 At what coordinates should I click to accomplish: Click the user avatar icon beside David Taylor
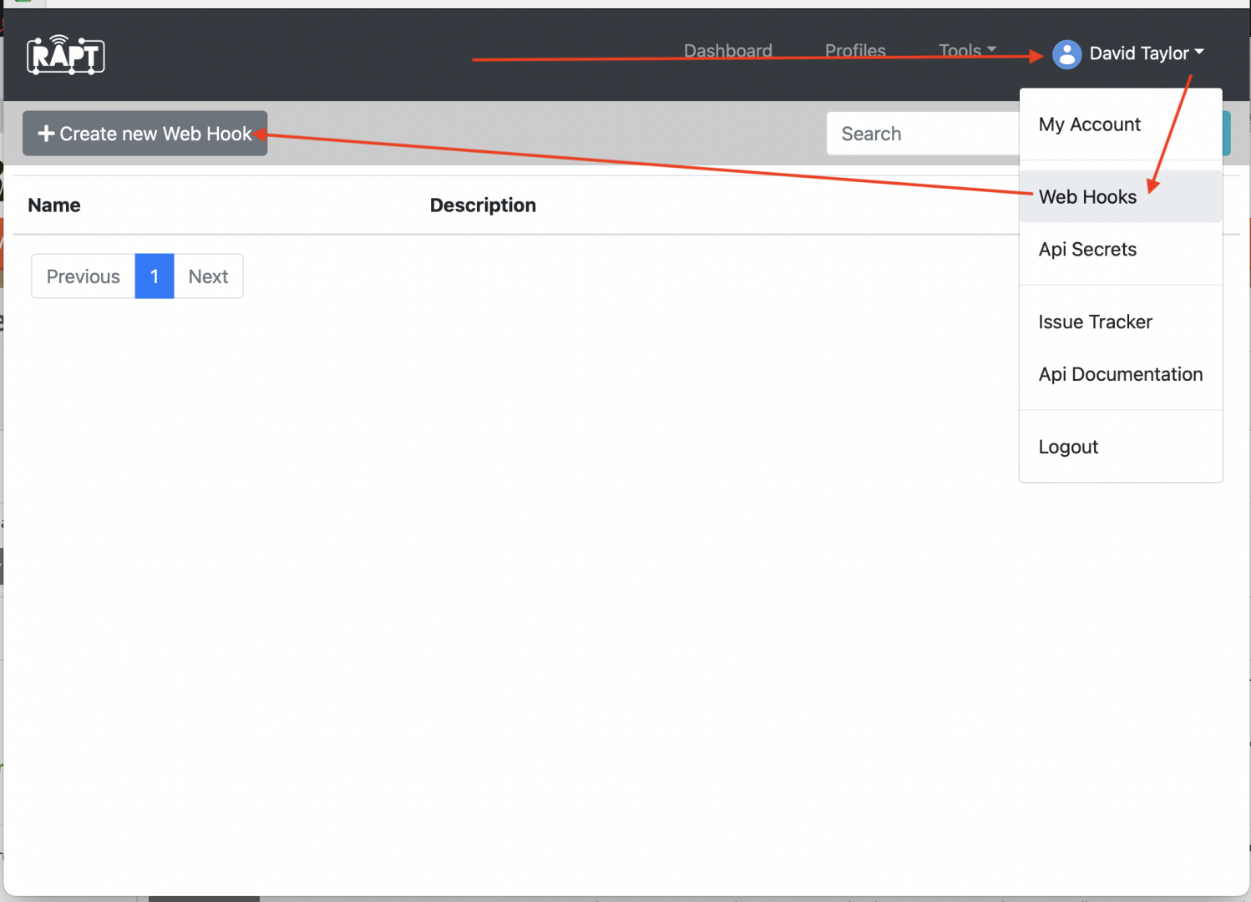tap(1066, 54)
